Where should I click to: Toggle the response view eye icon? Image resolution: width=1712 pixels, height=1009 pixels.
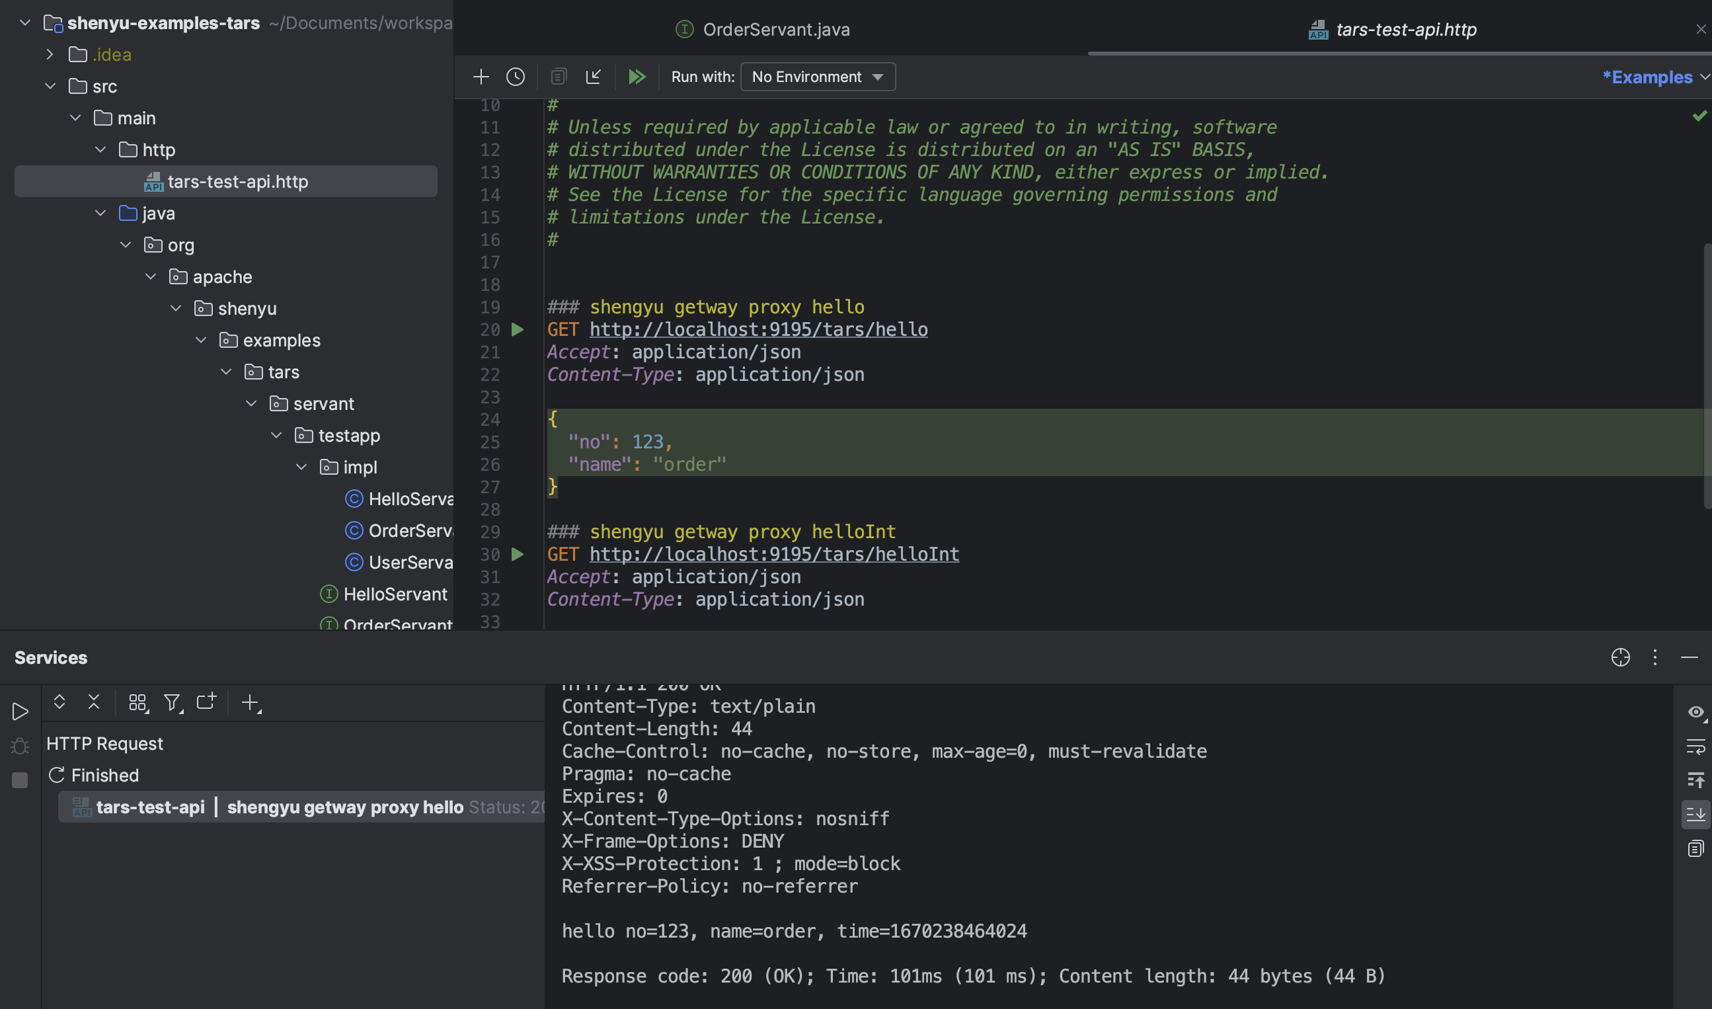tap(1695, 712)
